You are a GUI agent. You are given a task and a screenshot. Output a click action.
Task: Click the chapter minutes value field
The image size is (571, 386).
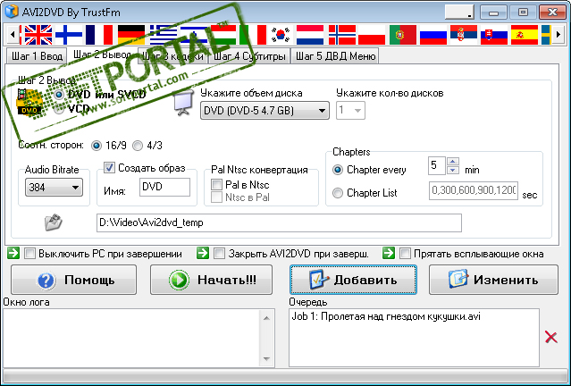(437, 165)
